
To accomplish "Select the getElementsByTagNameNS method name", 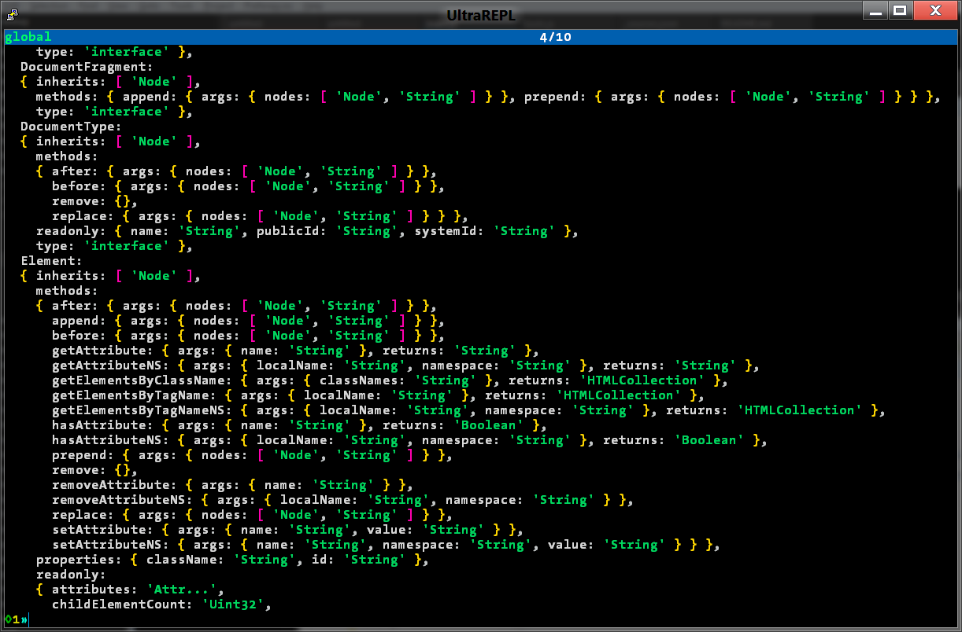I will coord(142,410).
